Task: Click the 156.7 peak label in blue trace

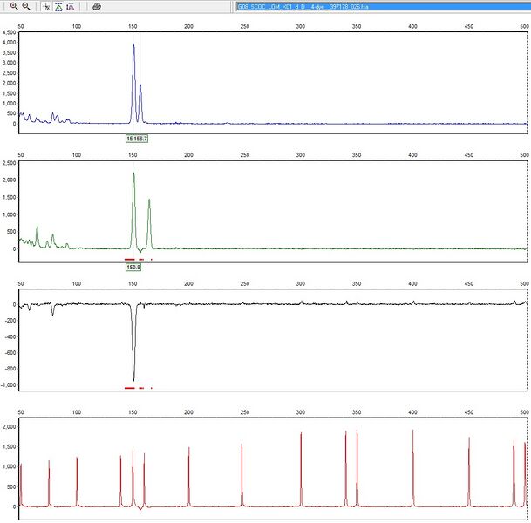Action: tap(140, 139)
